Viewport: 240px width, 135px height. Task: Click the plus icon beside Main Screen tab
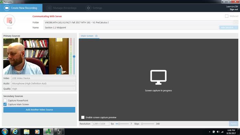point(96,36)
